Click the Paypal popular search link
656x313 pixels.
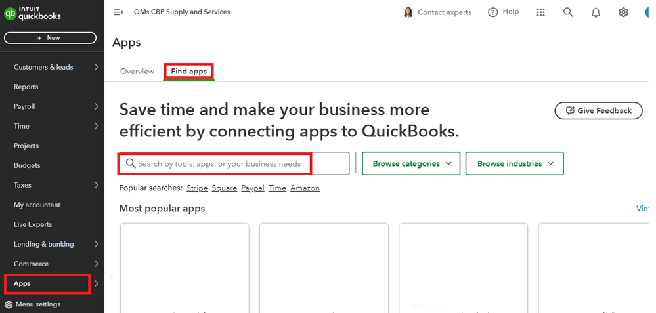(253, 188)
